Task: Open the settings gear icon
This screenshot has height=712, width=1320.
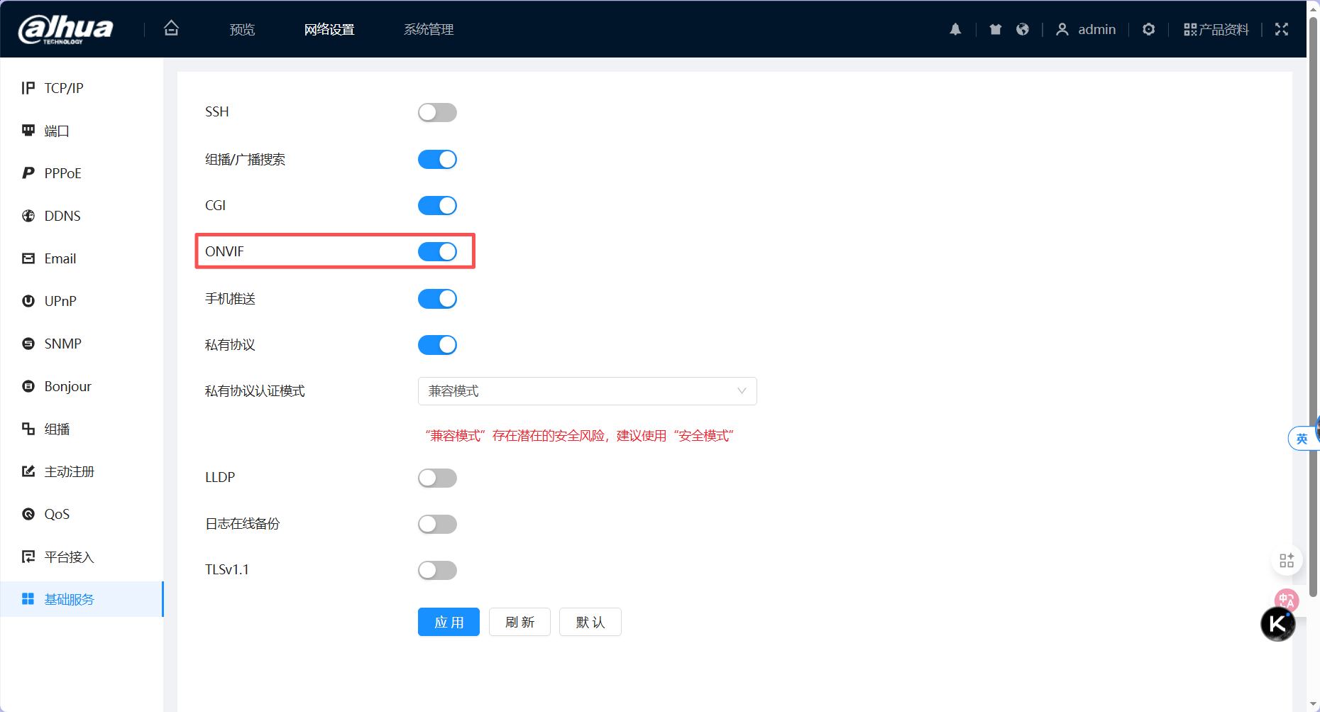Action: 1148,29
